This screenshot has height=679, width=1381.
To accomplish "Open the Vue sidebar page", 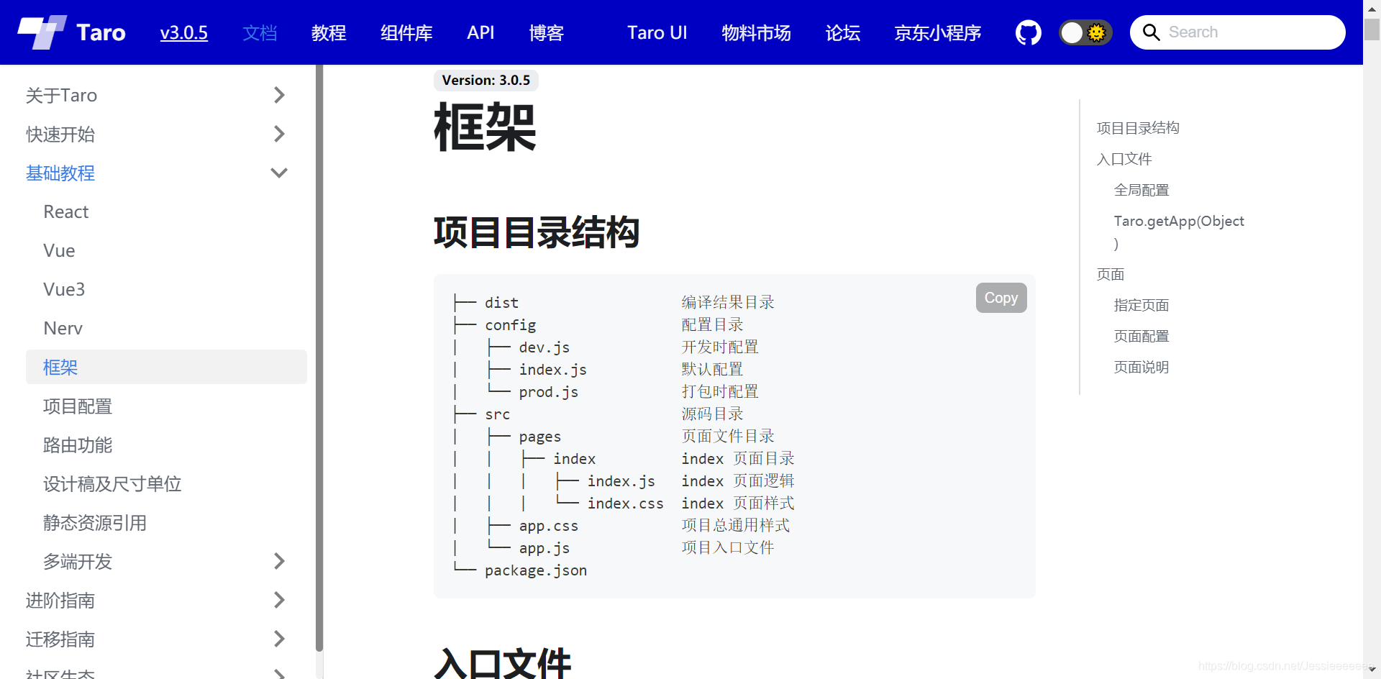I will [59, 250].
